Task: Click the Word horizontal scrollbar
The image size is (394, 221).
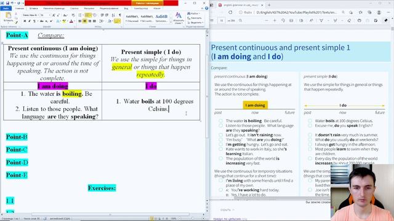Action: click(111, 214)
